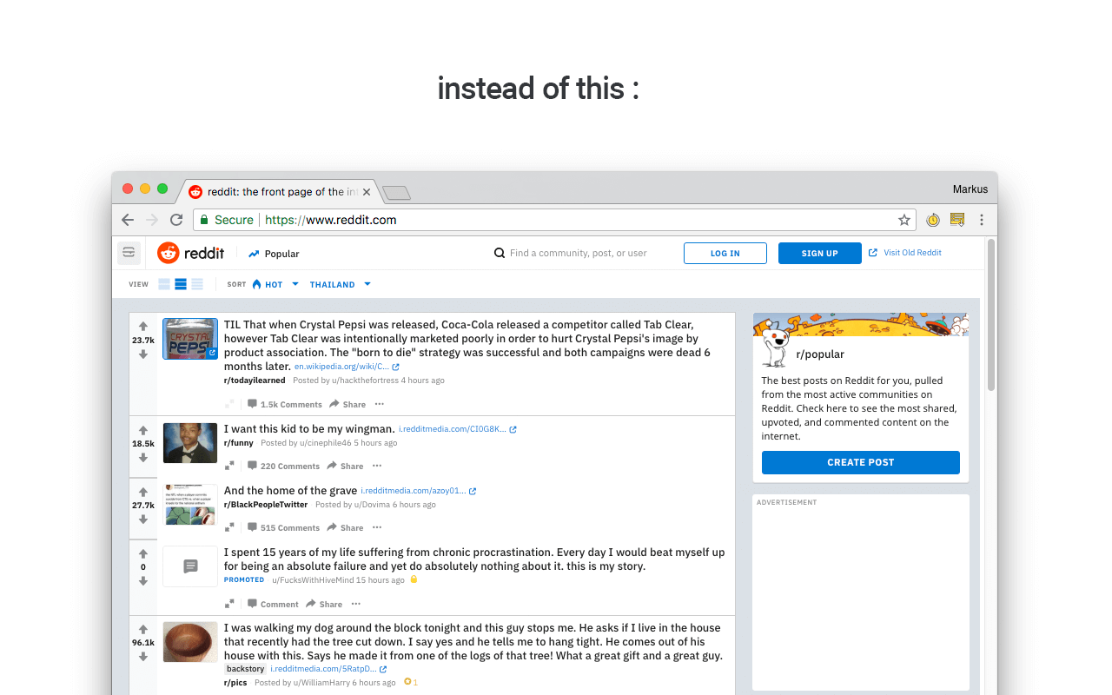Close the reddit browser tab
1112x695 pixels.
point(367,192)
